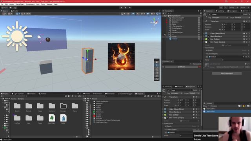
Task: Collapse the Current Spells foldout in right Inspector
Action: click(x=206, y=54)
